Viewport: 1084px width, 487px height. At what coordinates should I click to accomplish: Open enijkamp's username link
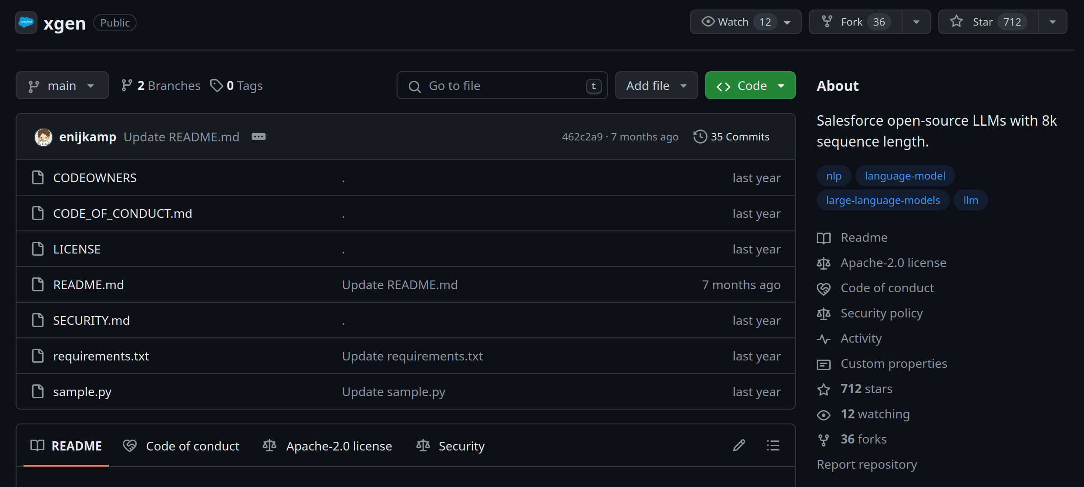[x=88, y=137]
